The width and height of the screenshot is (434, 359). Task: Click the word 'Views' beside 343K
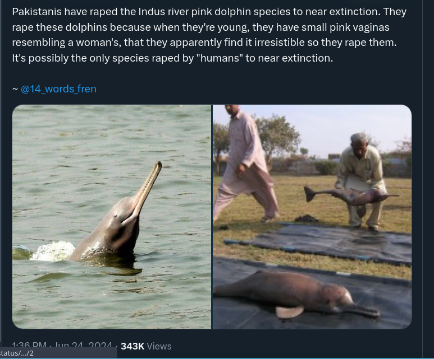tap(159, 346)
